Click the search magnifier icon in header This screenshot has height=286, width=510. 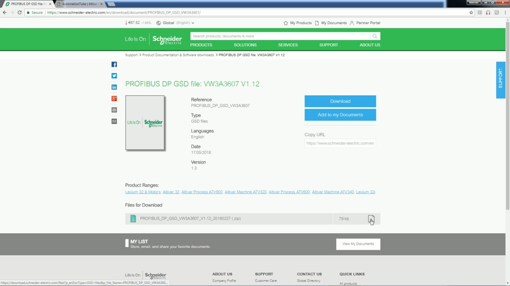click(x=375, y=36)
